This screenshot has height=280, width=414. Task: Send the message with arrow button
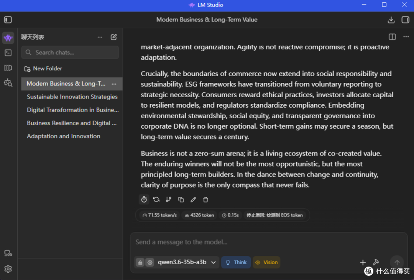(x=397, y=262)
